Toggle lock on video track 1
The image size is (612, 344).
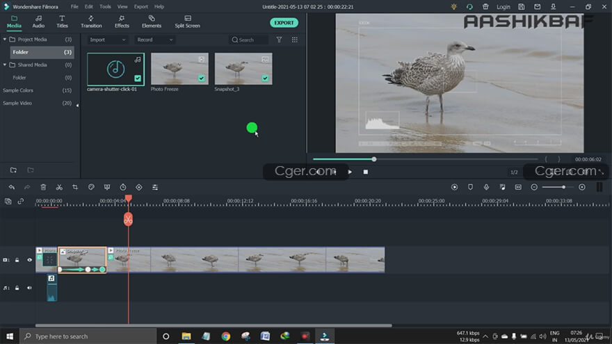click(17, 260)
